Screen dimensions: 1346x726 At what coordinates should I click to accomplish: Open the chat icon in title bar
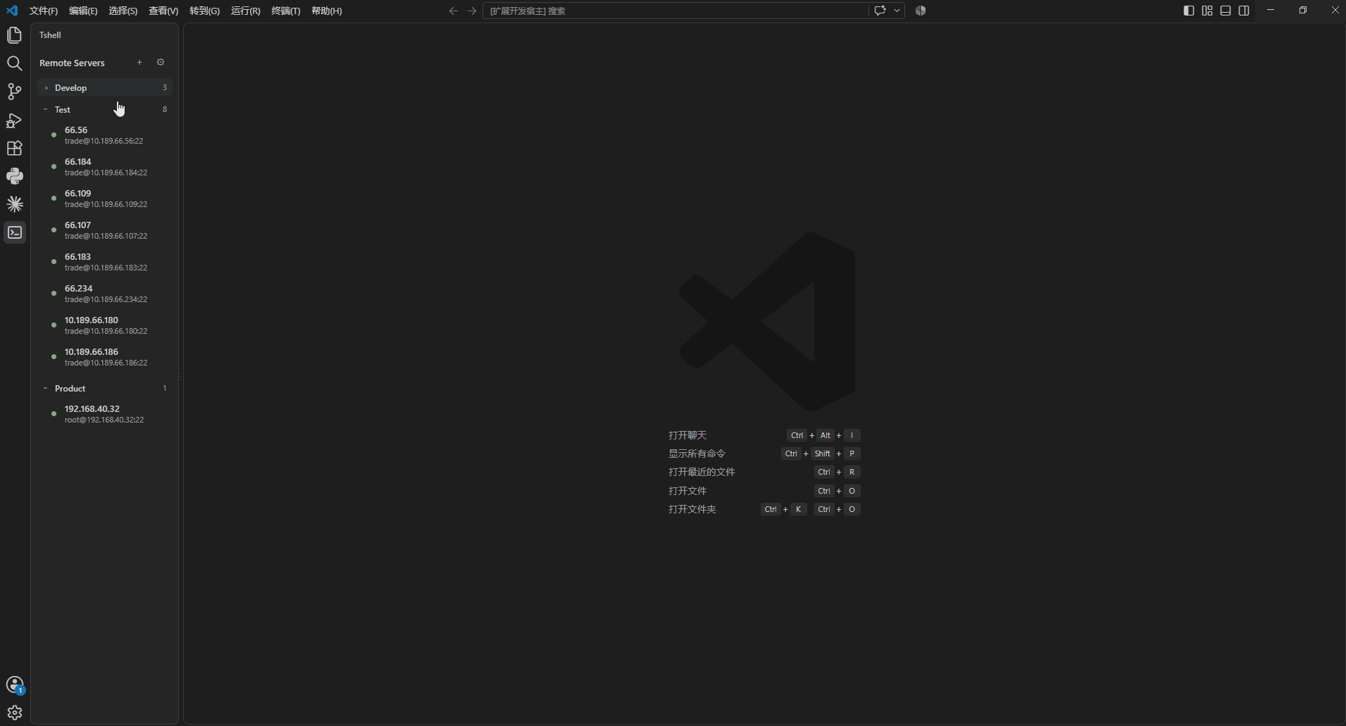pos(880,11)
